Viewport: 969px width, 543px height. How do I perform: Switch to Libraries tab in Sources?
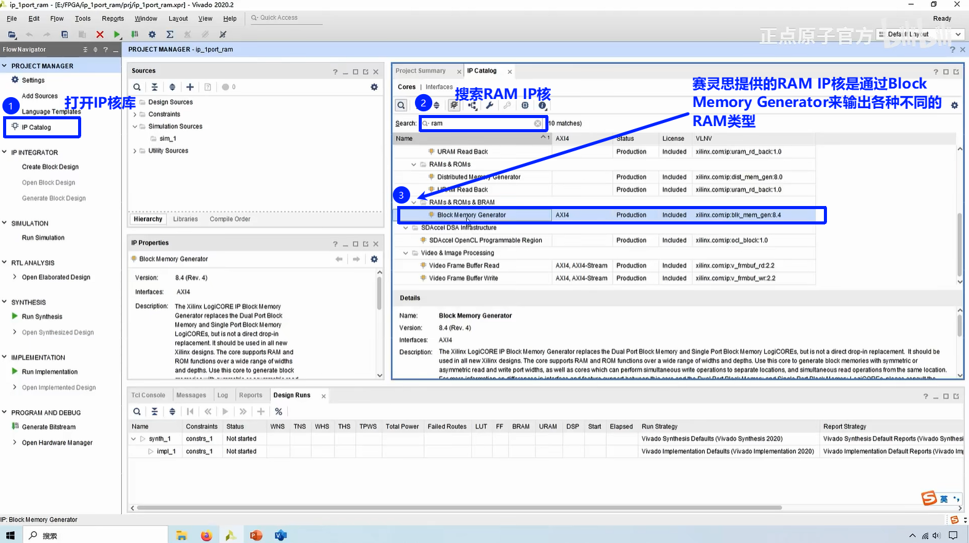pyautogui.click(x=186, y=220)
